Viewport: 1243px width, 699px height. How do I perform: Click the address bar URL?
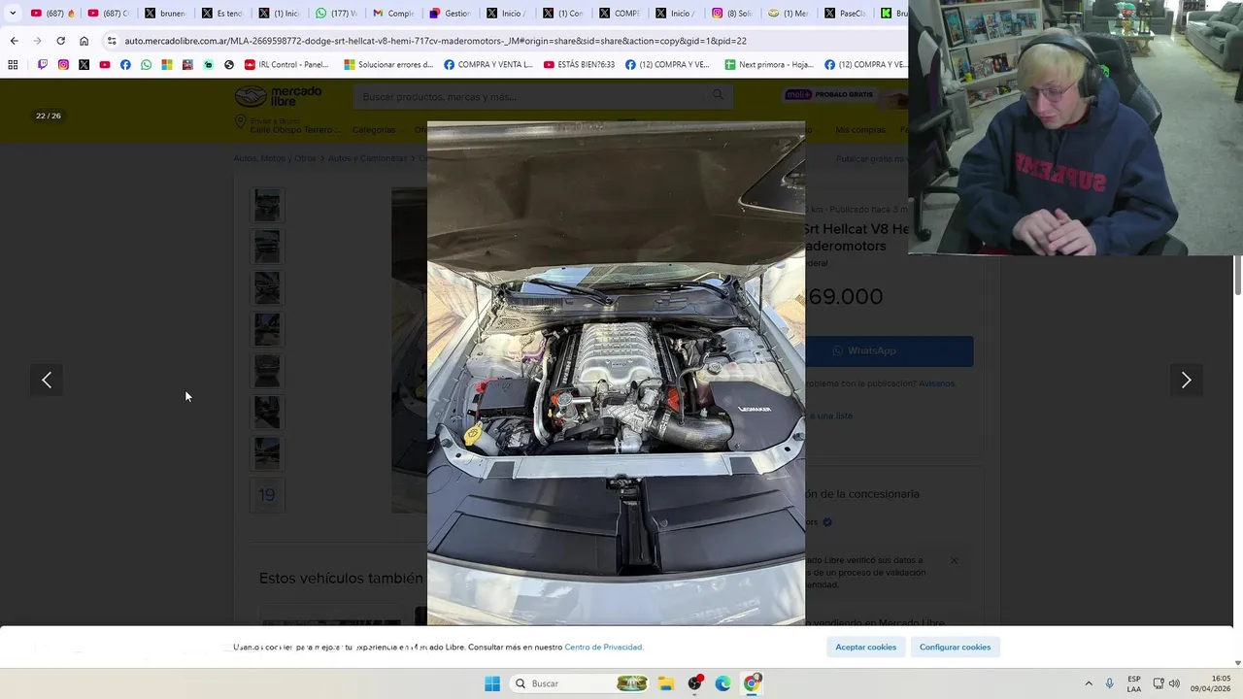pyautogui.click(x=435, y=41)
